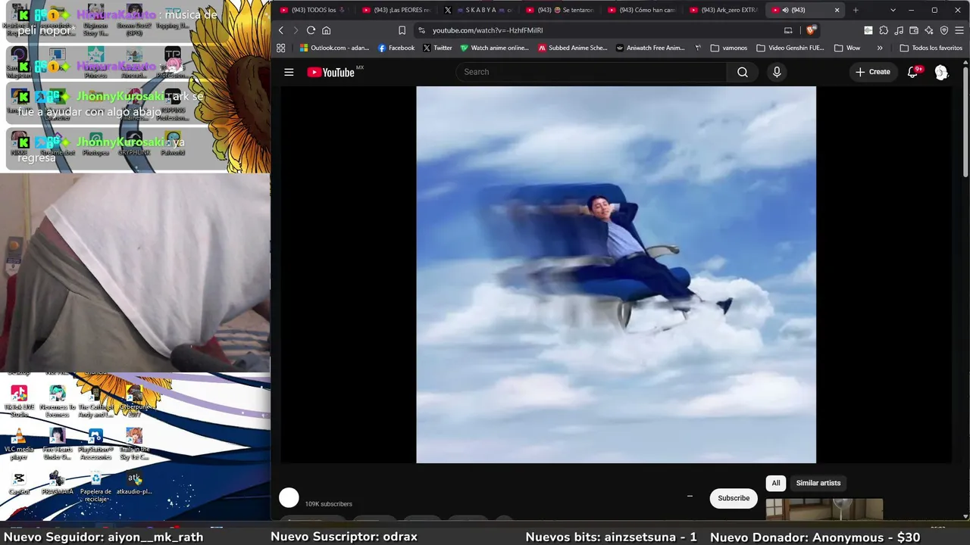Open the VPN shield icon in toolbar
The image size is (970, 545).
(x=944, y=30)
